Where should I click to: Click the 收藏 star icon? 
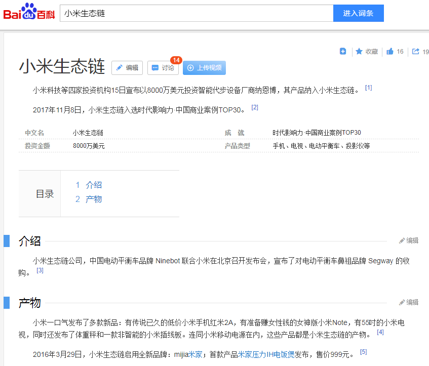359,51
